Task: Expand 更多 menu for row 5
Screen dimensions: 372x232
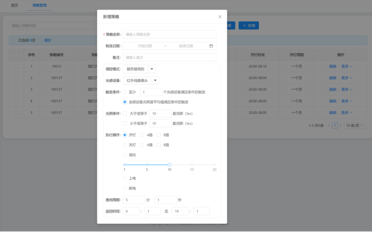Action: (346, 113)
